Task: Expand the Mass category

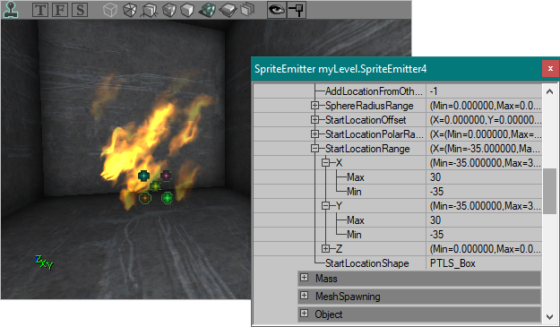Action: click(x=304, y=278)
